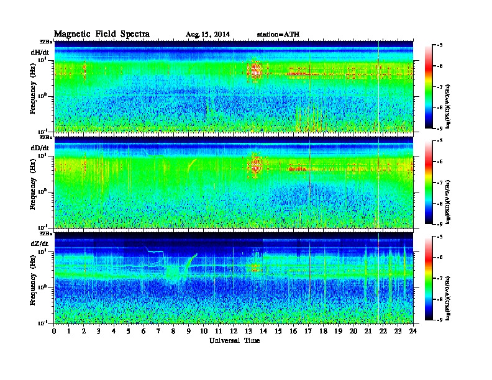
Task: Click the 'Universal Time' axis title
Action: click(x=234, y=340)
